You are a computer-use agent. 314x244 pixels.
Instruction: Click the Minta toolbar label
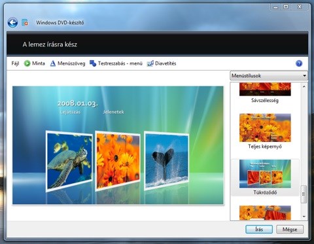[39, 63]
